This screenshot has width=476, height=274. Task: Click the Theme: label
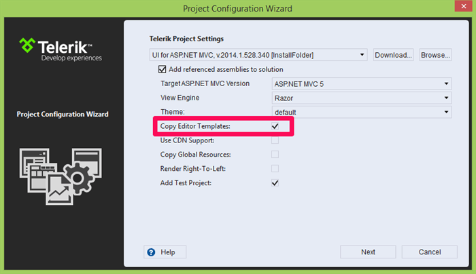coord(173,112)
